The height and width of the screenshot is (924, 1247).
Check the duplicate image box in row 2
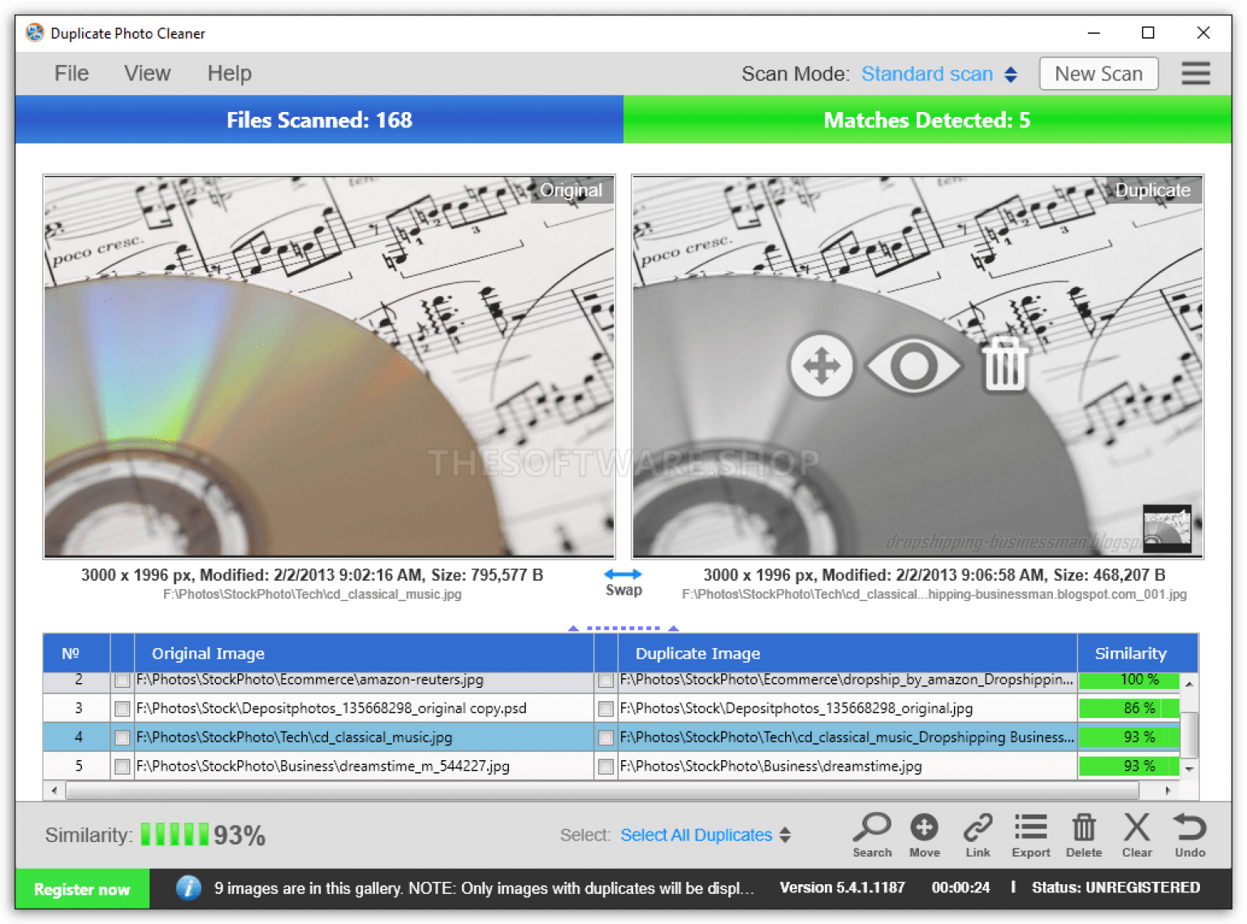tap(606, 680)
